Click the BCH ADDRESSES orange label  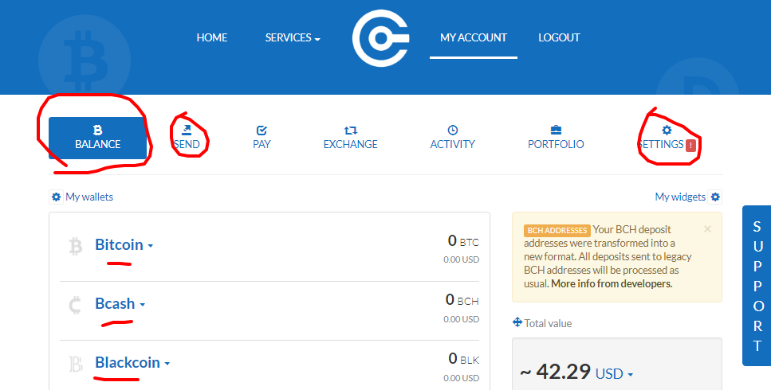tap(557, 230)
